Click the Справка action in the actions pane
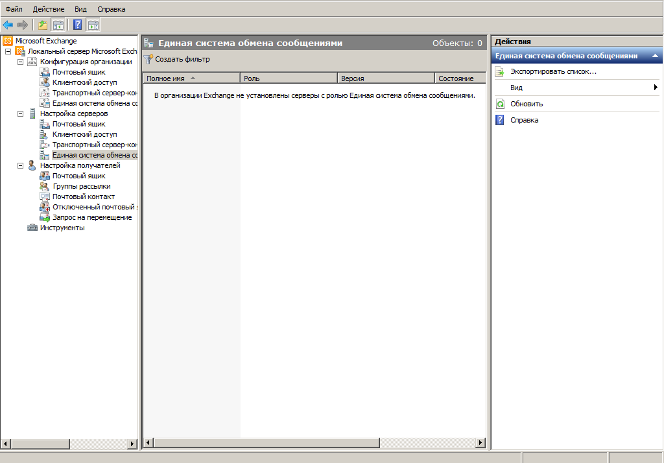Image resolution: width=664 pixels, height=463 pixels. pos(524,121)
